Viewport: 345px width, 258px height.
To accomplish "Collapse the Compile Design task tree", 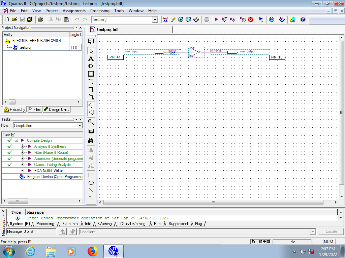I will [x=16, y=140].
